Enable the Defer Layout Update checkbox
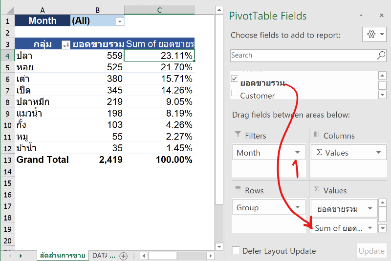391x261 pixels. (x=236, y=251)
